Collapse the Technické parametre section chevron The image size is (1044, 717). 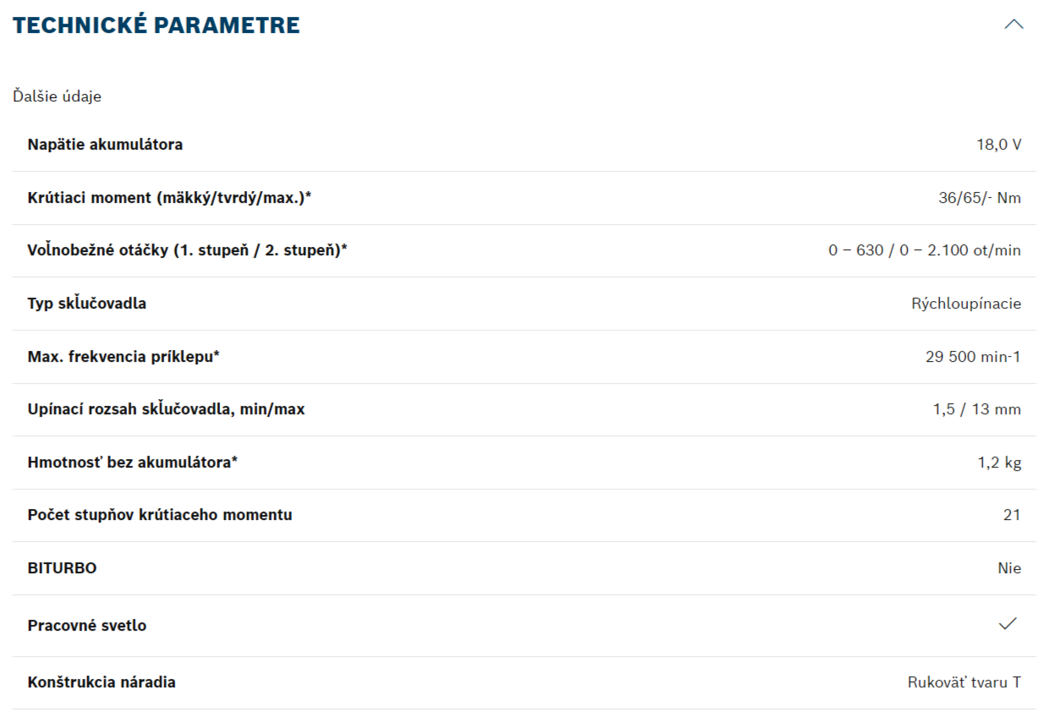[1014, 25]
